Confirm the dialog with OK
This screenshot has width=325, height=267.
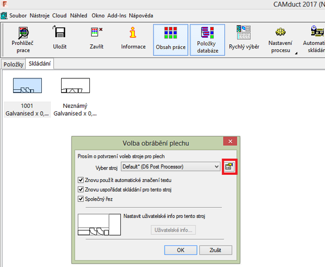coord(181,250)
